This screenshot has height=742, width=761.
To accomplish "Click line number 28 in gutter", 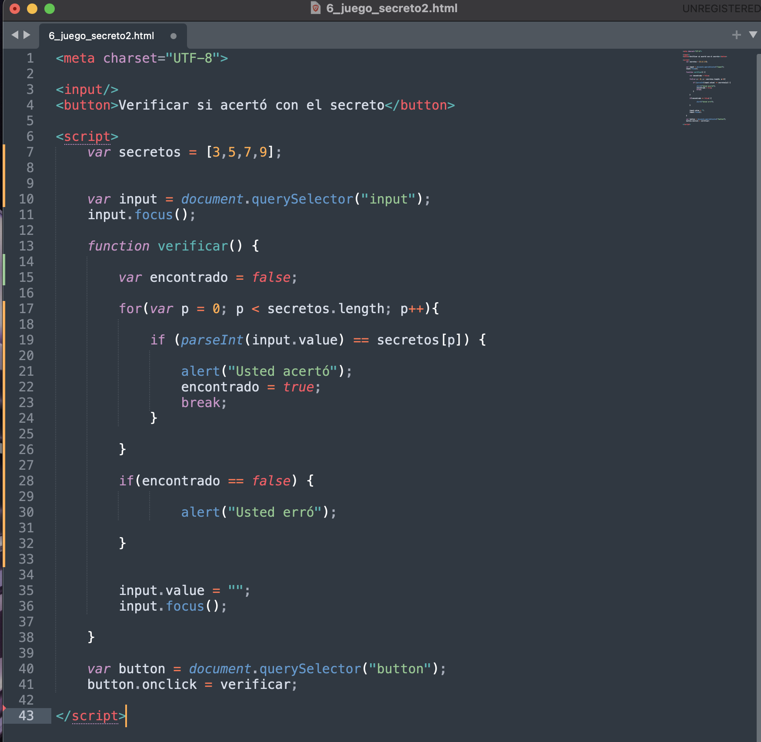I will 26,481.
